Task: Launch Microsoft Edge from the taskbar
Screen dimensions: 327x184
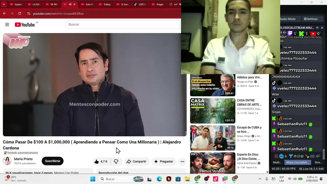Action: 159,179
